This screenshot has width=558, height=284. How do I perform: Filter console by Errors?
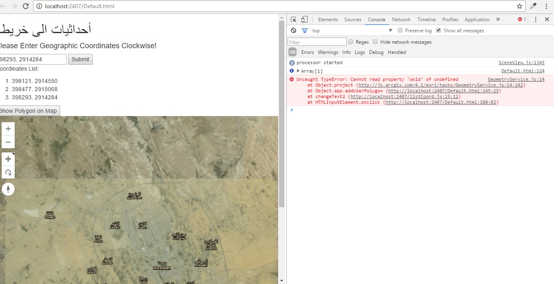point(308,52)
